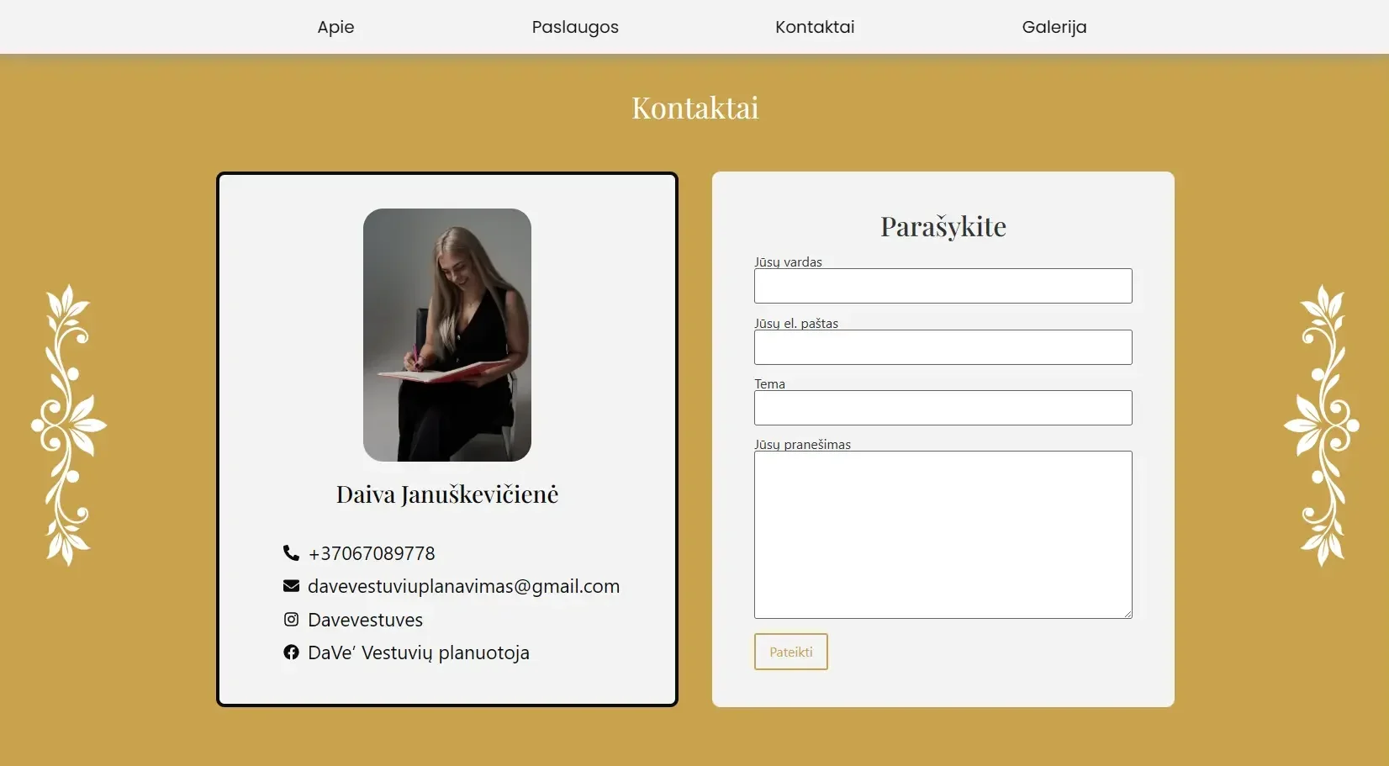The height and width of the screenshot is (766, 1389).
Task: Select the Tema text field
Action: [x=943, y=408]
